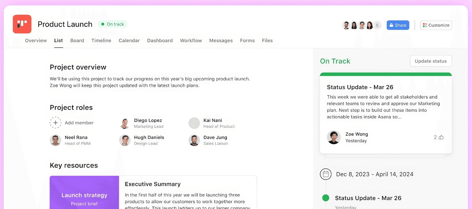This screenshot has height=209, width=472.
Task: Like the status update with thumbs-up icon
Action: pos(441,137)
